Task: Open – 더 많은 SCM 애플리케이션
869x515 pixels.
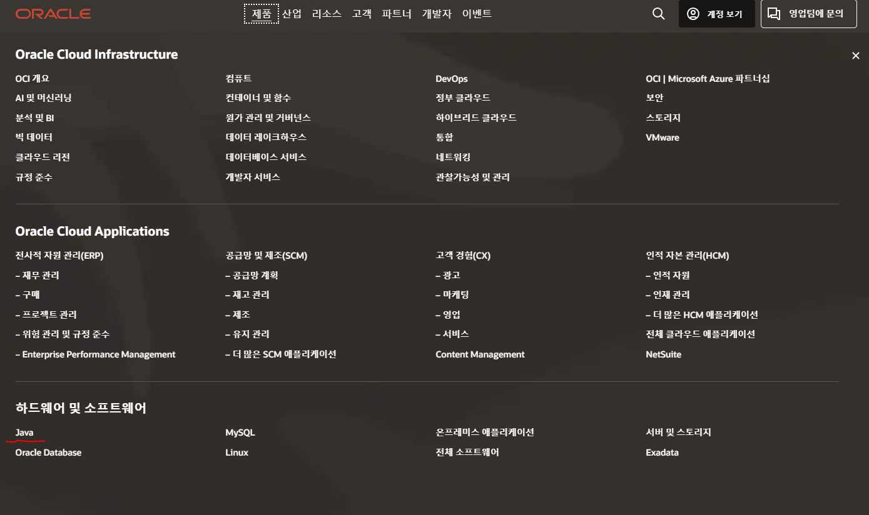Action: tap(281, 354)
